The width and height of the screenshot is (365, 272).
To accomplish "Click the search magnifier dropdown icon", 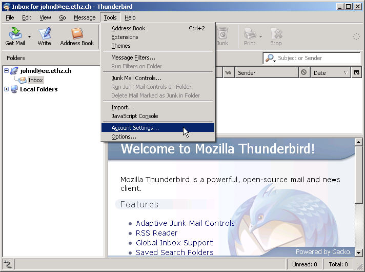I will tap(270, 58).
